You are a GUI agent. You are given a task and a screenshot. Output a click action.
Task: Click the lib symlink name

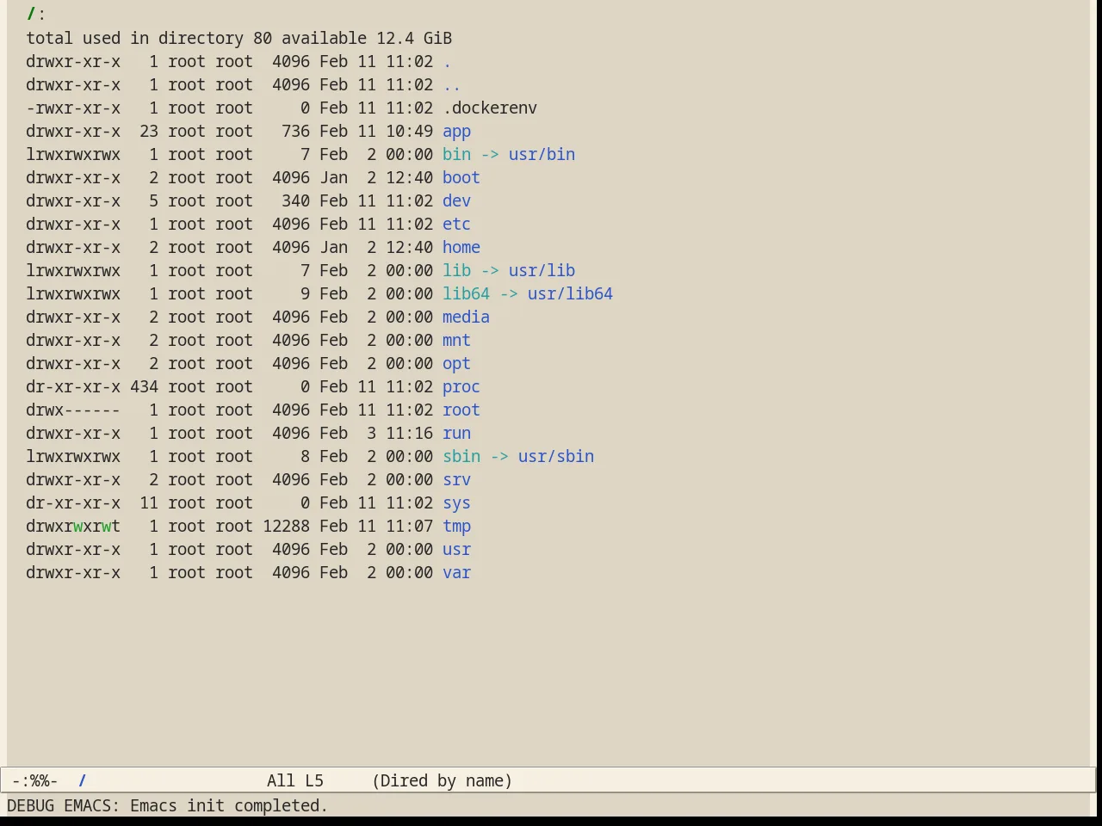click(x=456, y=271)
